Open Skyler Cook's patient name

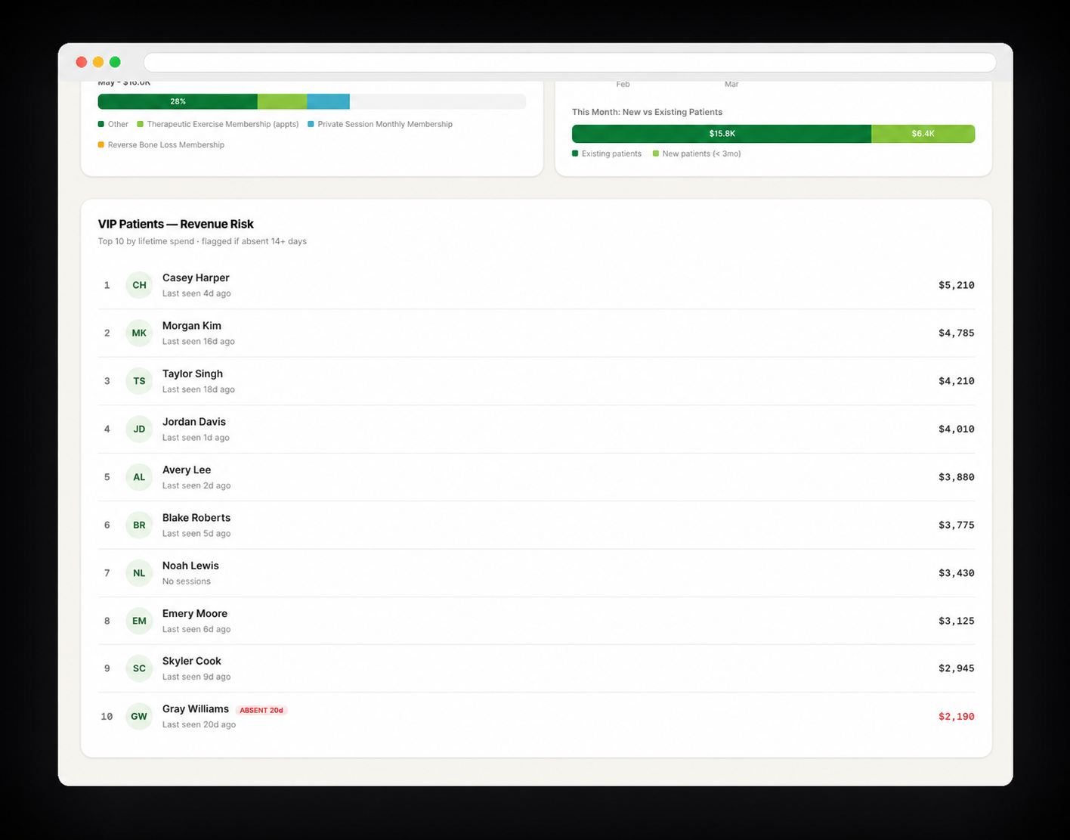(x=192, y=661)
